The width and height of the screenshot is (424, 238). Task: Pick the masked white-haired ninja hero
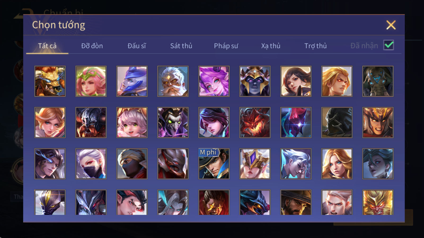tap(91, 164)
